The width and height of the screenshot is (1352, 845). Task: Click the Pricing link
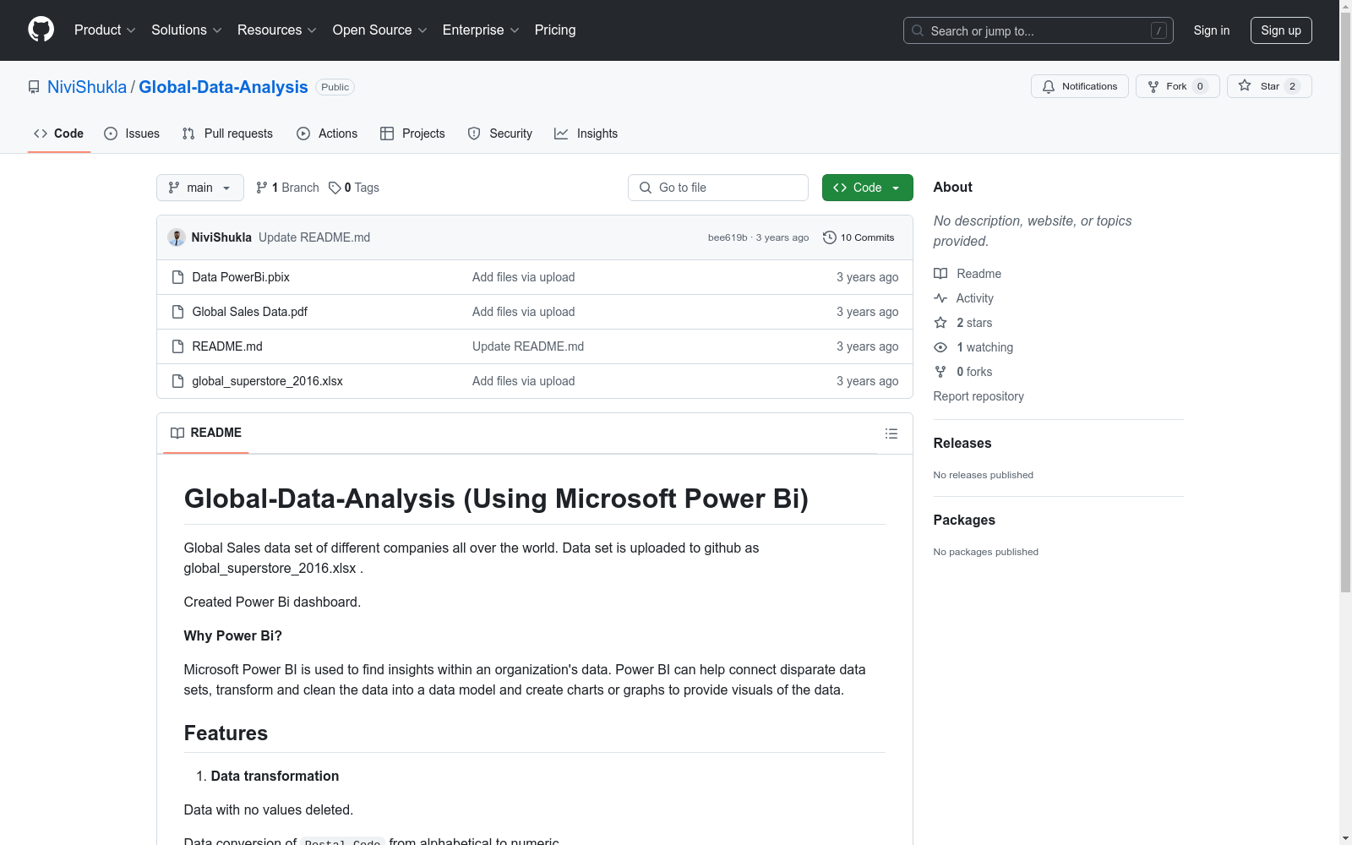[x=555, y=30]
